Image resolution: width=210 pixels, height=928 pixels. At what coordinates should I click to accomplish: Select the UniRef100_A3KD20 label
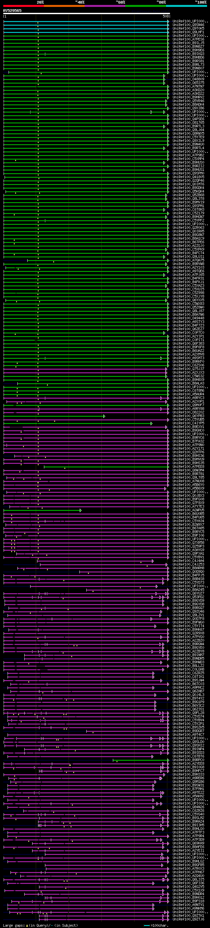click(x=188, y=91)
